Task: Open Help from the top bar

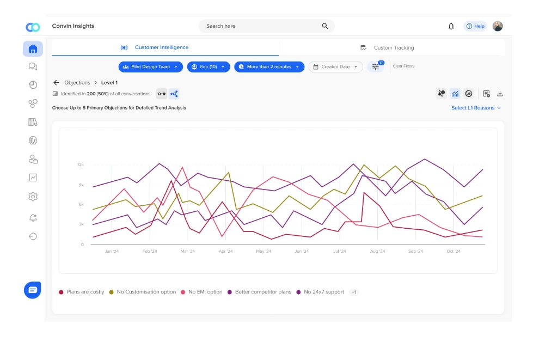Action: 475,26
